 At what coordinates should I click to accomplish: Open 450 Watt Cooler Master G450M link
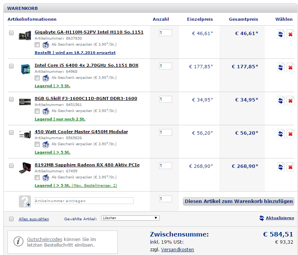click(81, 132)
